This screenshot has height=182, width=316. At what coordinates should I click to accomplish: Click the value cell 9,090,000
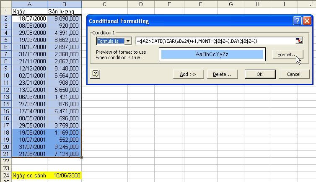point(64,18)
